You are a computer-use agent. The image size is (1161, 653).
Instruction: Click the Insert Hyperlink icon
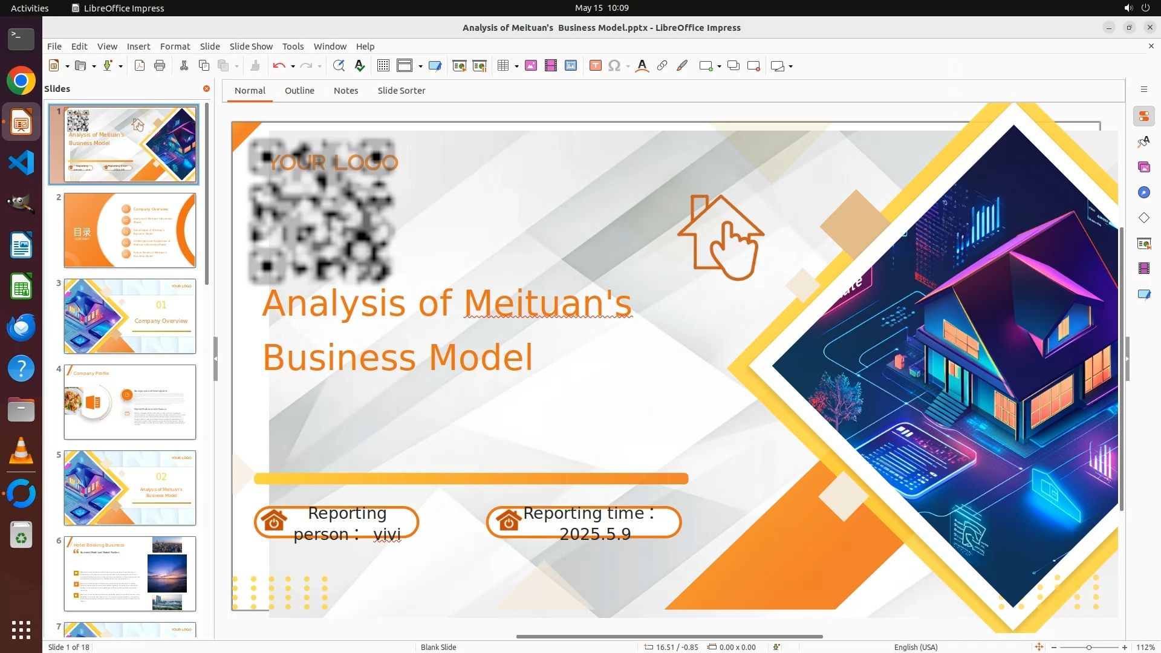click(662, 66)
